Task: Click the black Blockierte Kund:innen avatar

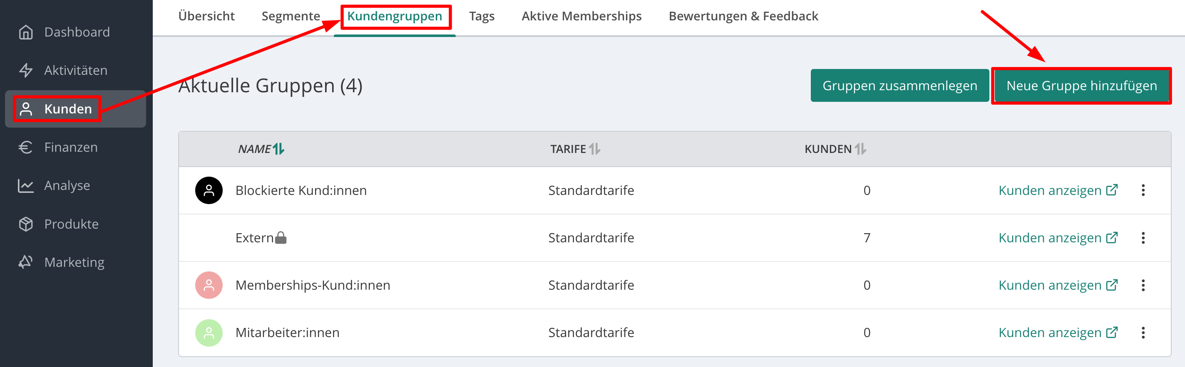Action: [x=209, y=190]
